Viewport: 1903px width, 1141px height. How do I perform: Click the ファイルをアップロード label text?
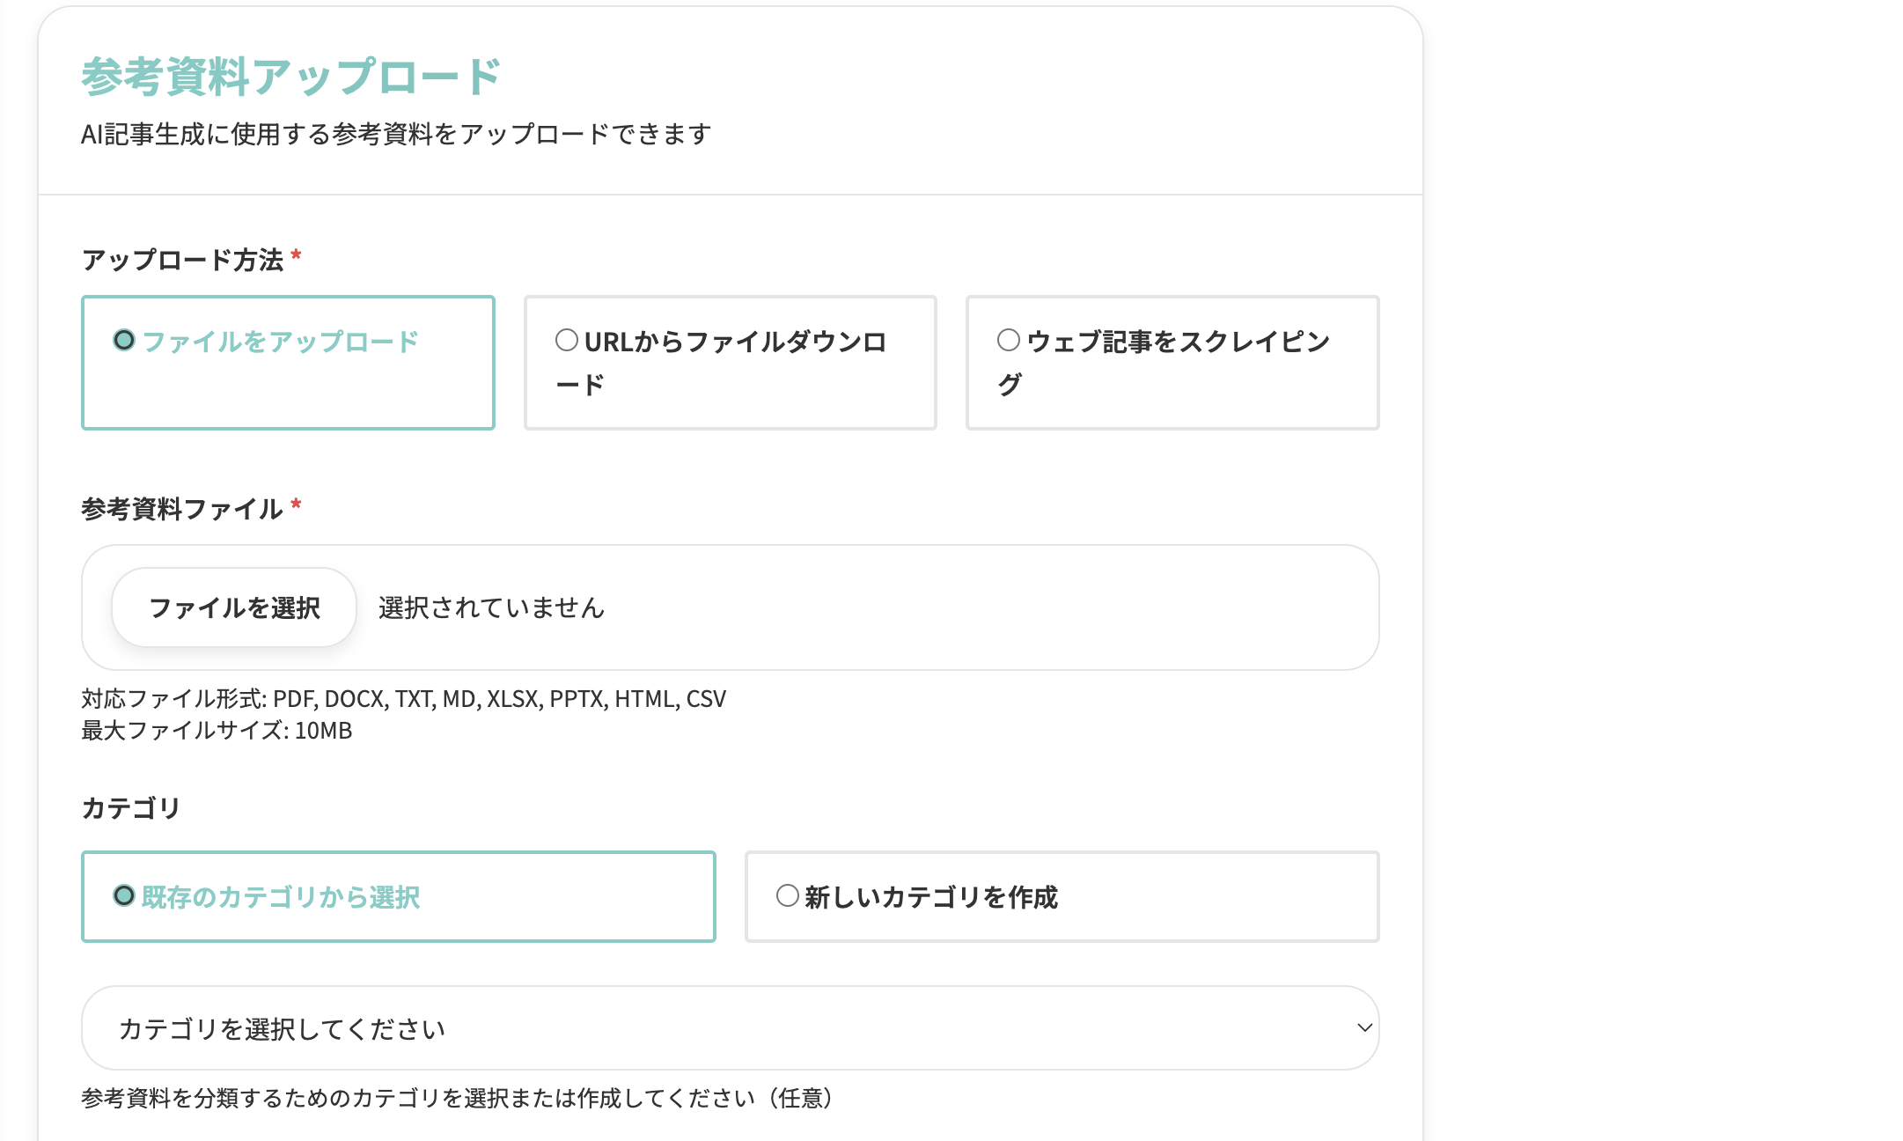[x=280, y=342]
